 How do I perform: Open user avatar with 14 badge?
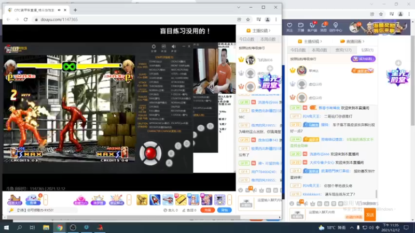coord(355,27)
